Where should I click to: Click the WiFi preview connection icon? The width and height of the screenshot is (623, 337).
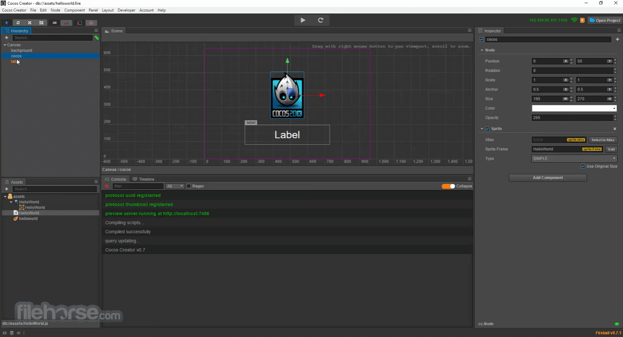pyautogui.click(x=574, y=20)
